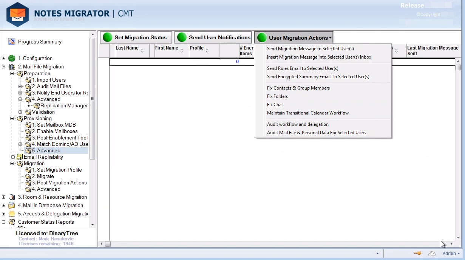This screenshot has height=260, width=465.
Task: Select Fix Chat menu entry
Action: coord(275,105)
